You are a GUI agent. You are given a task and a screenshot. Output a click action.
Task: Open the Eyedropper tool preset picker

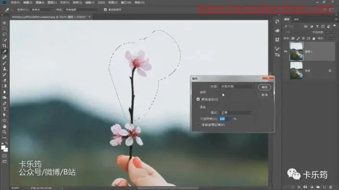tap(9, 10)
